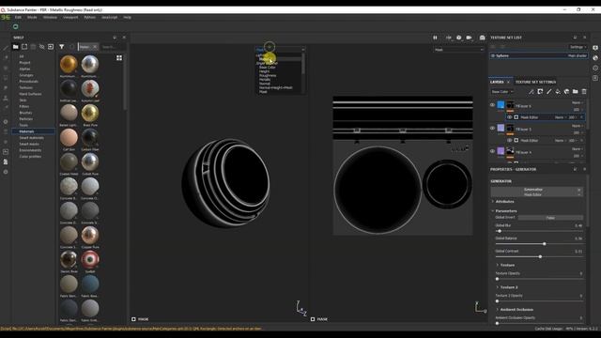Switch shelf to grid thumbnail view icon
Viewport: 601px width, 338px height.
[119, 58]
